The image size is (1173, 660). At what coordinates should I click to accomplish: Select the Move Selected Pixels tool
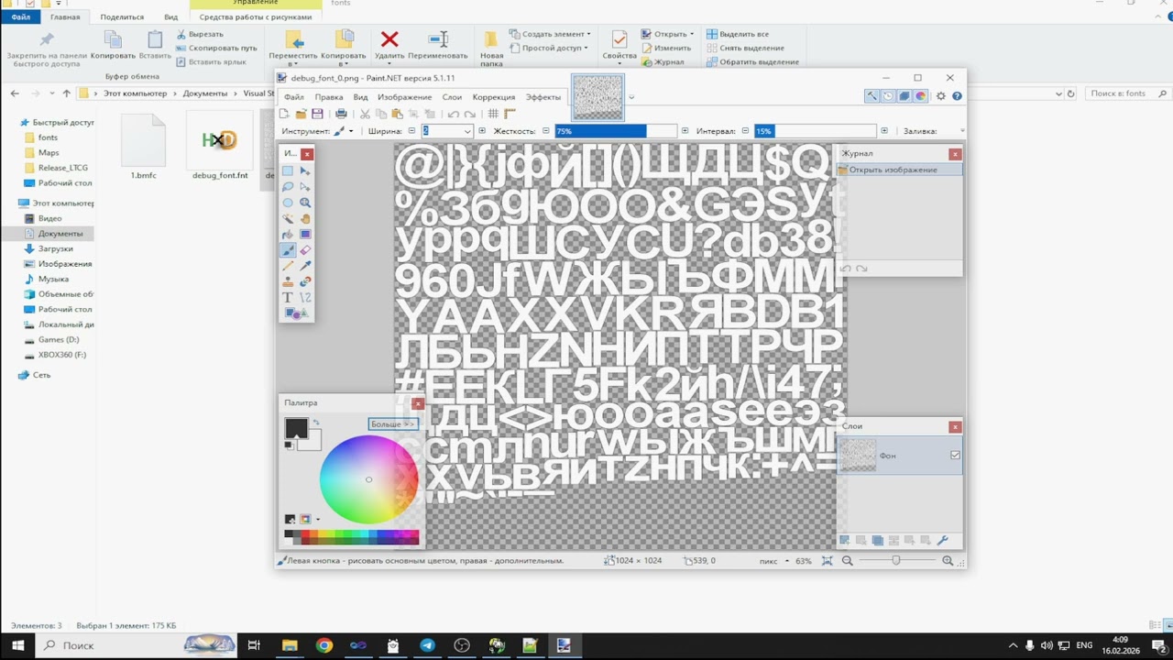click(305, 171)
